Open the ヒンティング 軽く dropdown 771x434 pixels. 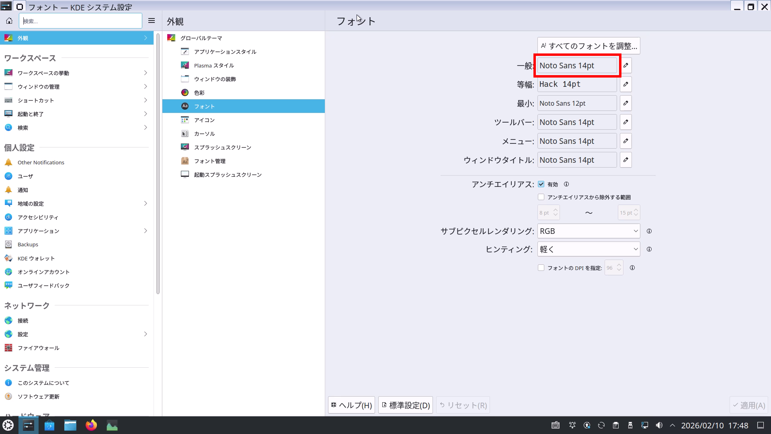pyautogui.click(x=589, y=249)
